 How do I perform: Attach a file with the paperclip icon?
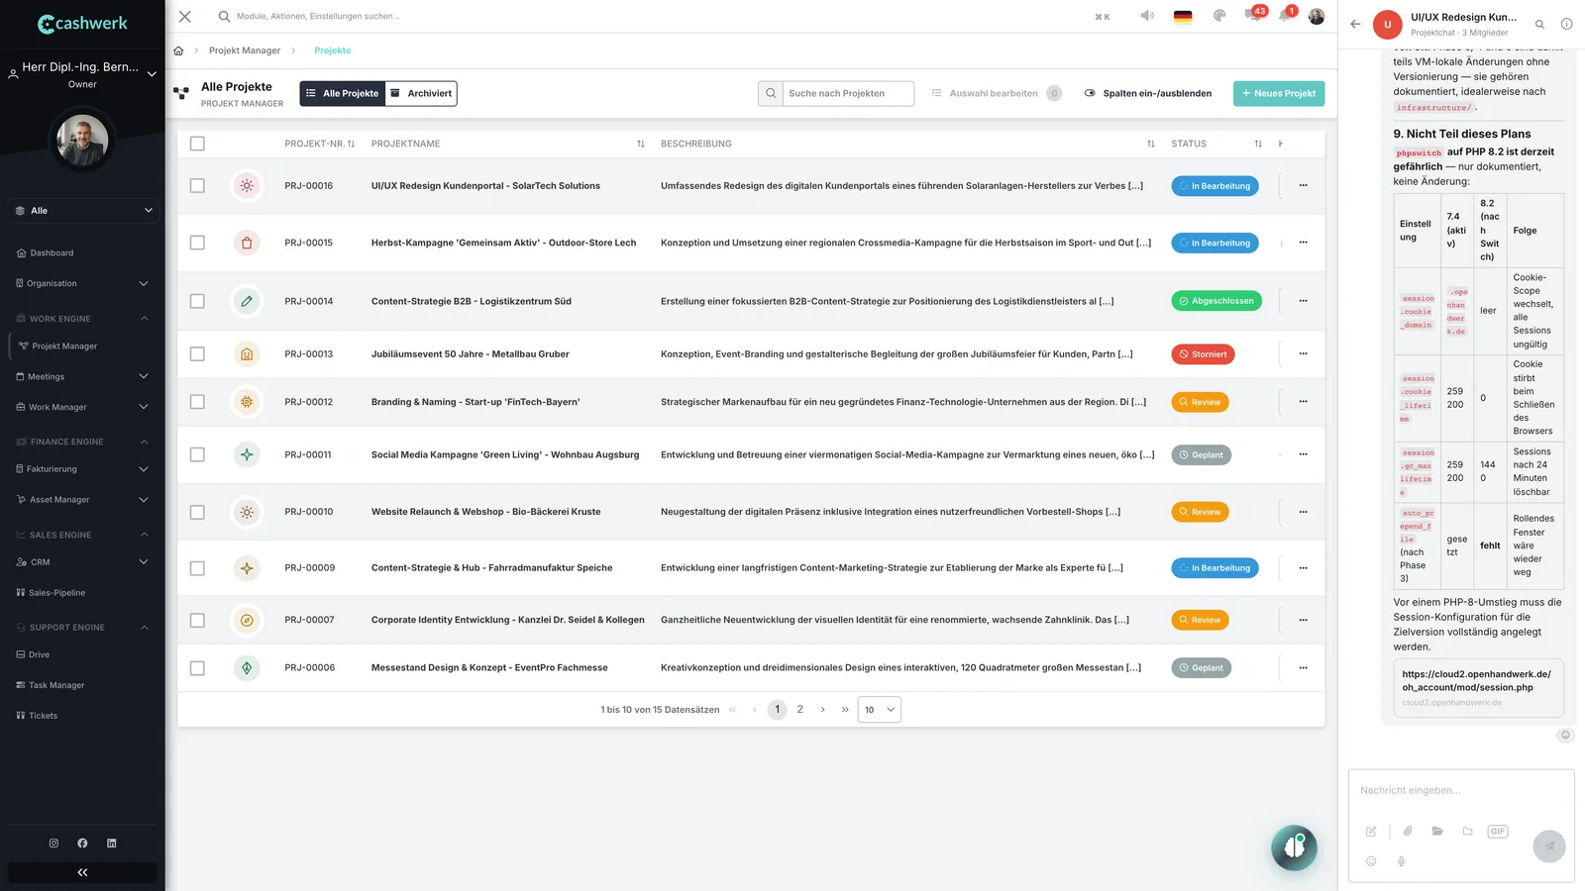(x=1408, y=832)
